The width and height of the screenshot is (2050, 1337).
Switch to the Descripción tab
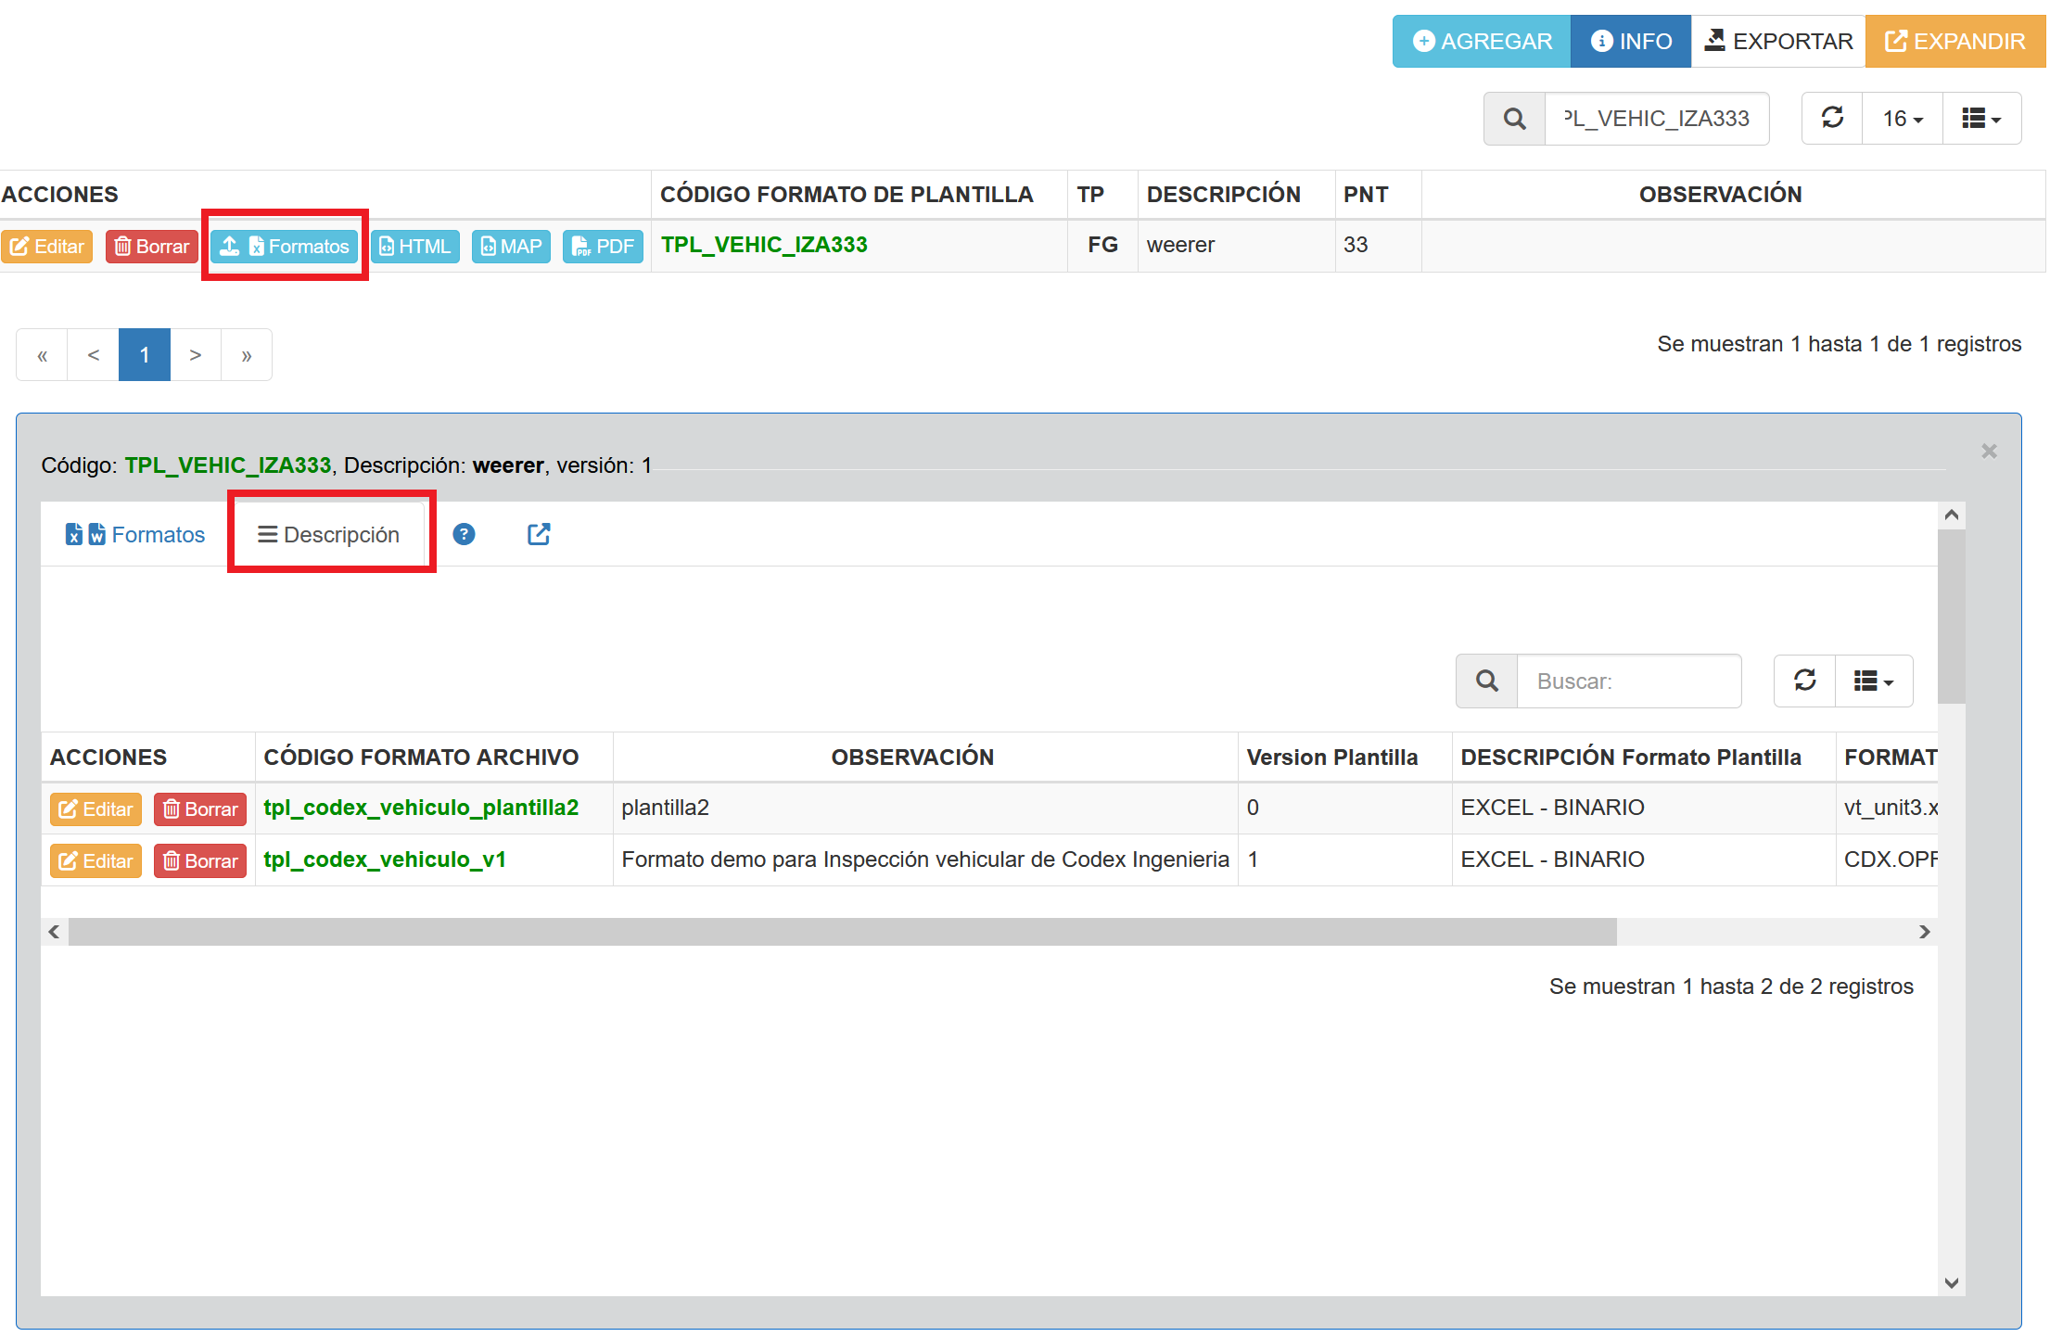329,535
